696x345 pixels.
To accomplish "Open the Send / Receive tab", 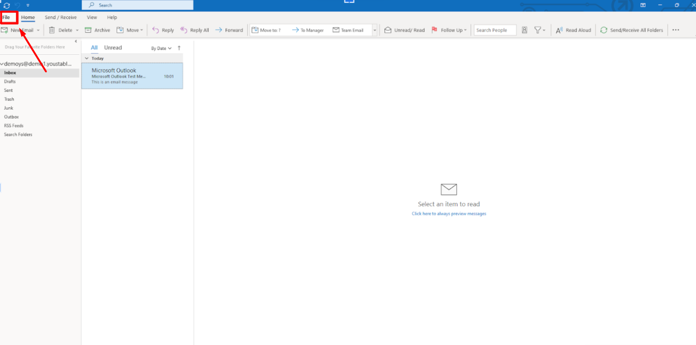I will 61,17.
